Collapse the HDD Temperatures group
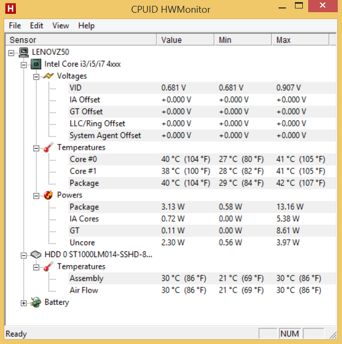This screenshot has width=342, height=344. 36,267
